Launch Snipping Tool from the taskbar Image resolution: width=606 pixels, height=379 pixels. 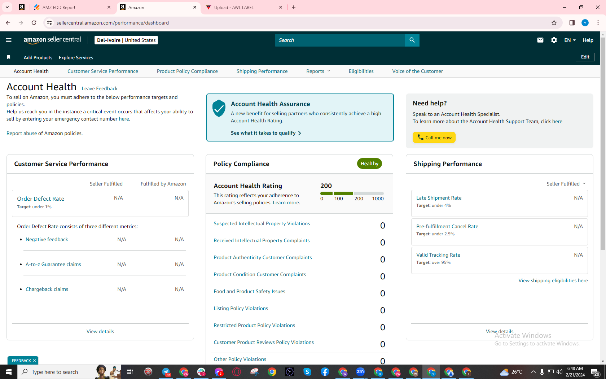click(x=254, y=372)
